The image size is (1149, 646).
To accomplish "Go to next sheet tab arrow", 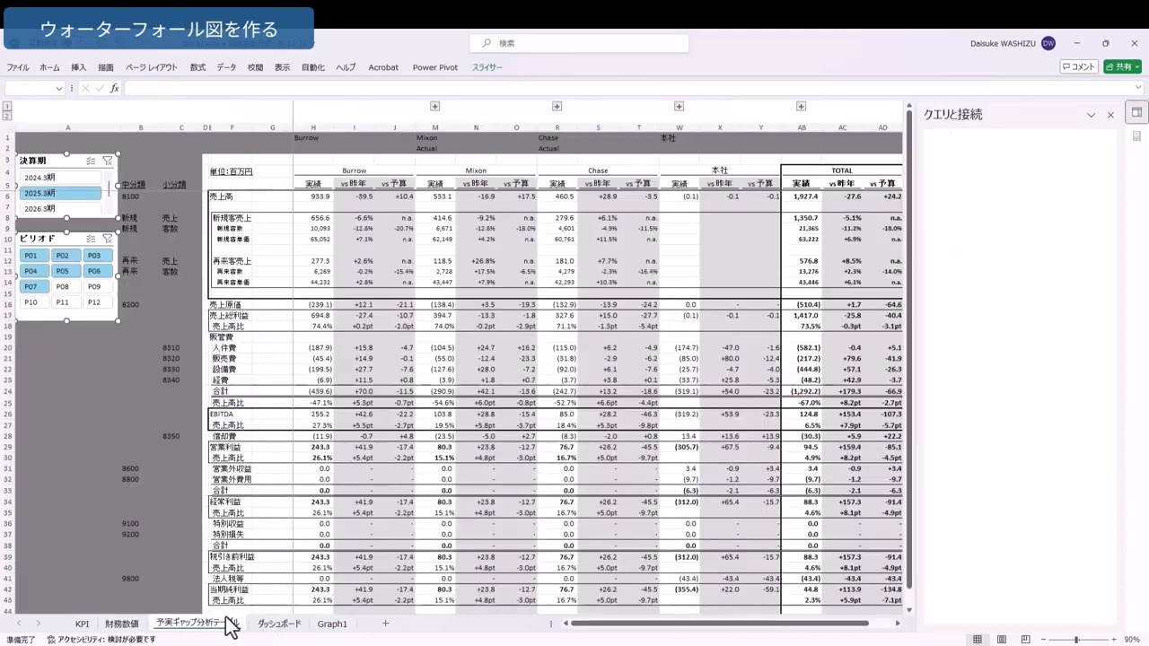I will (38, 624).
